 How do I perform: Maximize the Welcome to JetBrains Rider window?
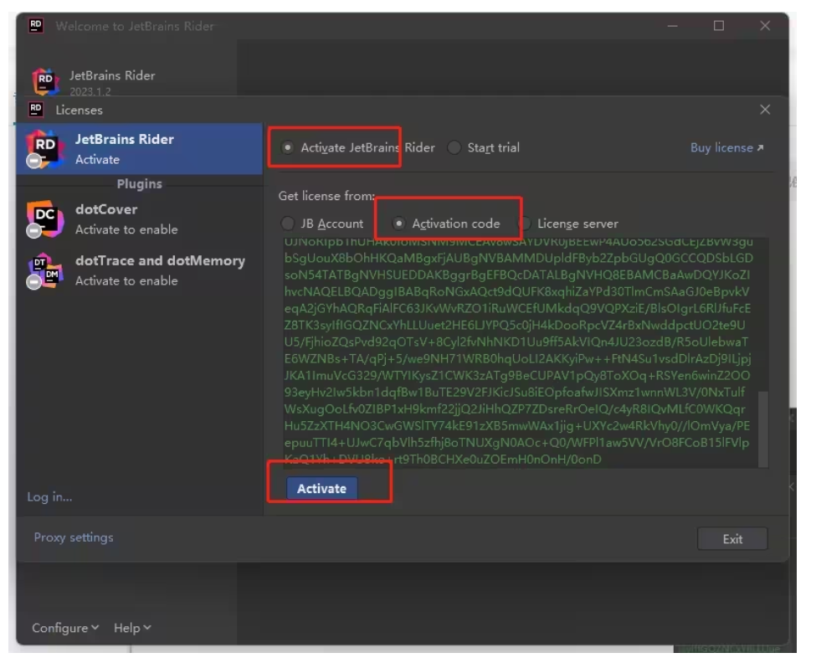click(719, 25)
